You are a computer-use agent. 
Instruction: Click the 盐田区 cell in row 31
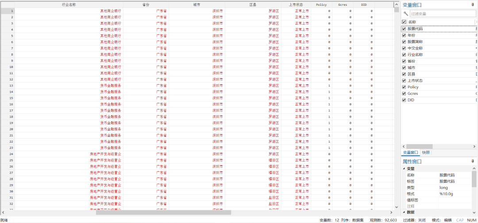click(x=253, y=197)
